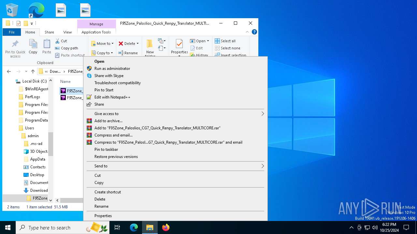Select 3D Objects in navigation tree

[x=36, y=151]
